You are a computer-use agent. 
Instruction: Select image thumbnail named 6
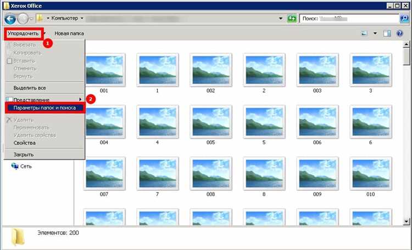pos(371,122)
